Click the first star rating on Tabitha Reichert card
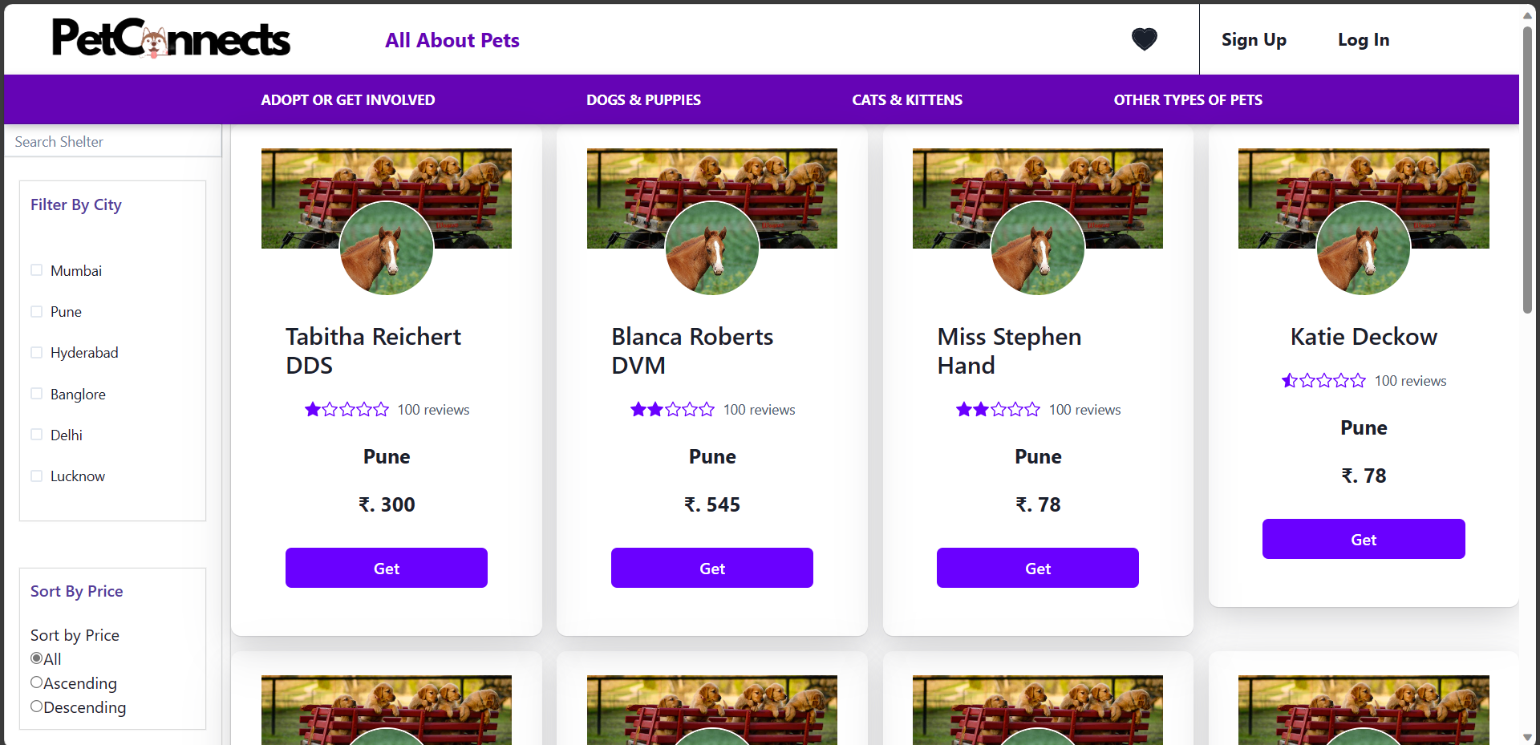The width and height of the screenshot is (1540, 745). [x=311, y=409]
